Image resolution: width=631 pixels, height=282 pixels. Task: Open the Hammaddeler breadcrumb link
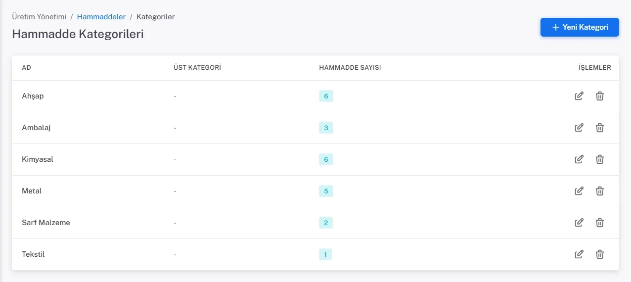click(x=101, y=17)
